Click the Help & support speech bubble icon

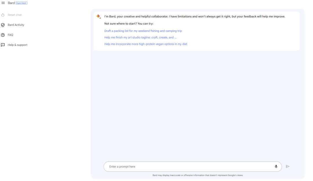click(3, 45)
